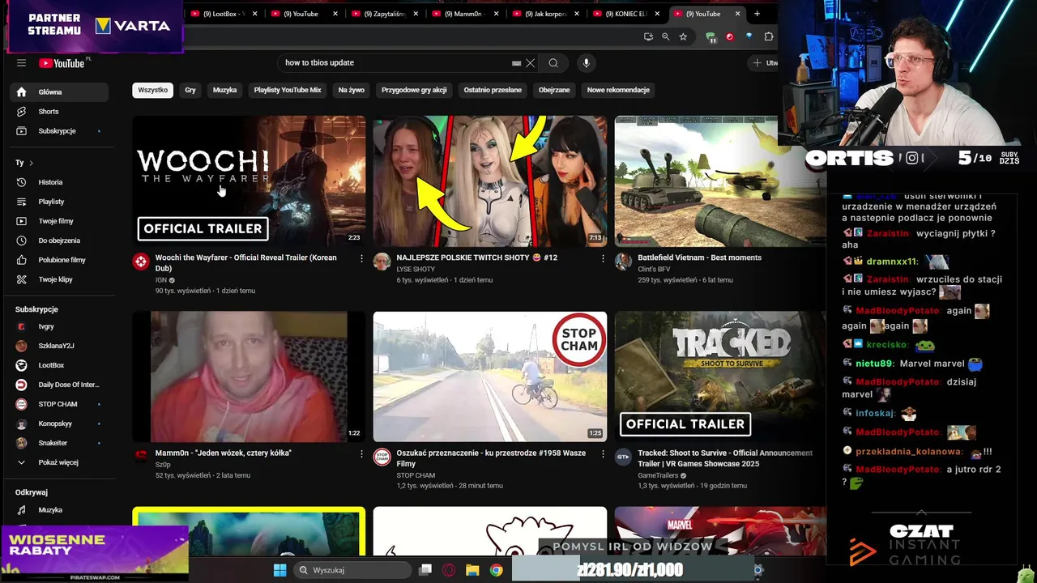Select the Ostatnio przesłane chip
The height and width of the screenshot is (583, 1037).
click(x=493, y=90)
